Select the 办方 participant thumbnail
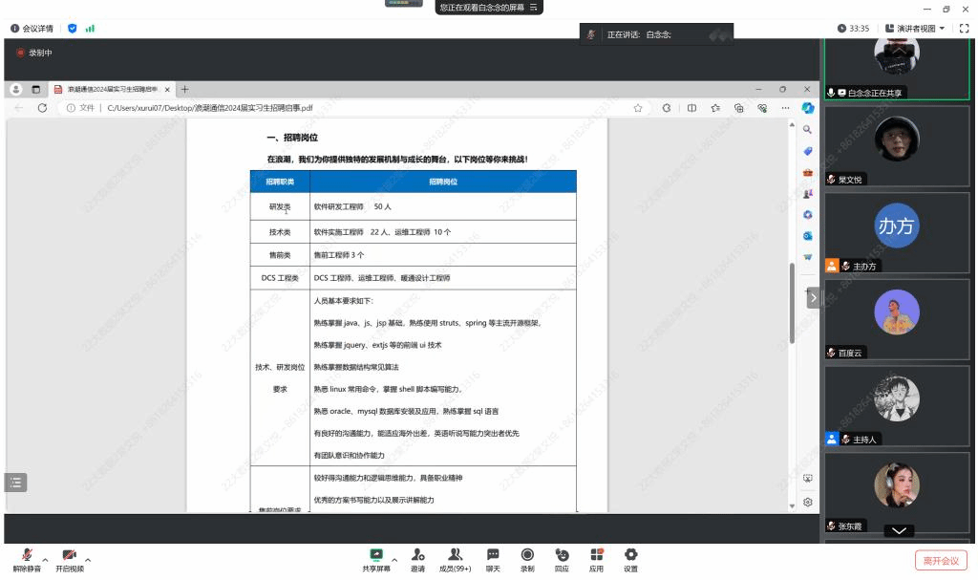The width and height of the screenshot is (978, 580). coord(896,232)
